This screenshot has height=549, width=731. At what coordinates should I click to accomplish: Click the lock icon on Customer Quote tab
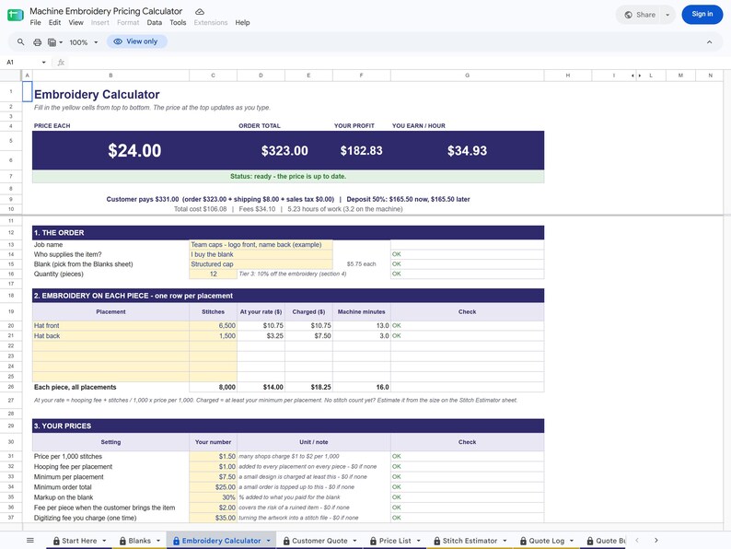click(x=286, y=541)
